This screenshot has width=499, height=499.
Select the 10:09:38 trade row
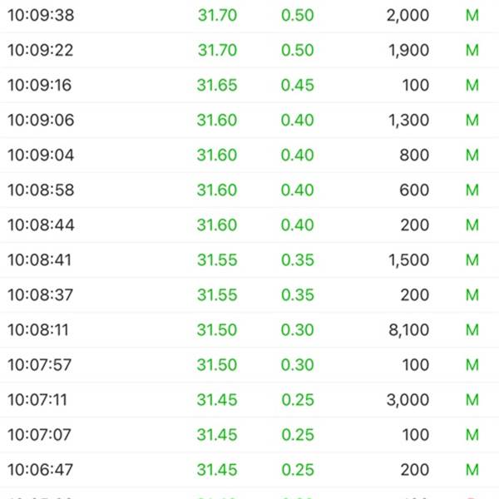(x=249, y=15)
